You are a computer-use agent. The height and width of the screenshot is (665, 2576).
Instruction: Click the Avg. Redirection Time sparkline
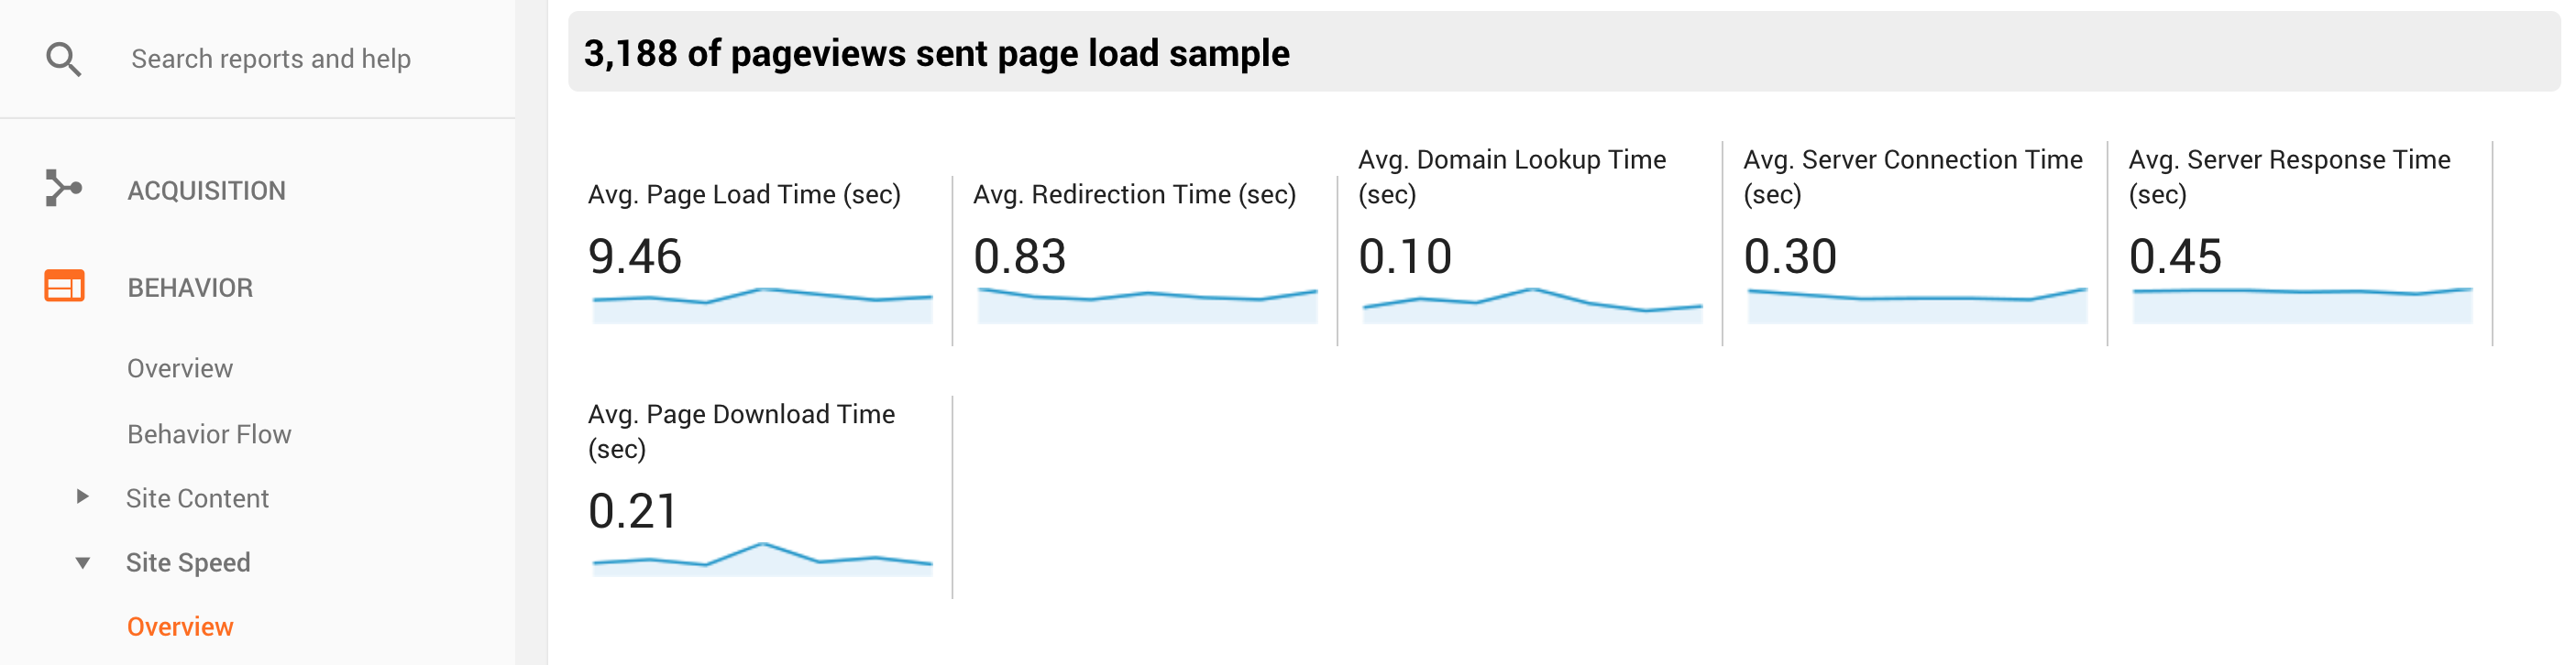(x=1147, y=306)
